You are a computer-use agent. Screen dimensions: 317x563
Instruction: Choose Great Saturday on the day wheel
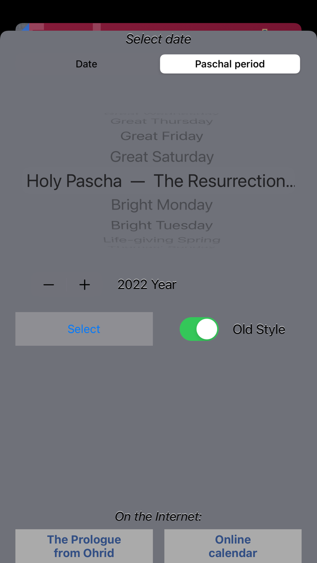click(161, 156)
